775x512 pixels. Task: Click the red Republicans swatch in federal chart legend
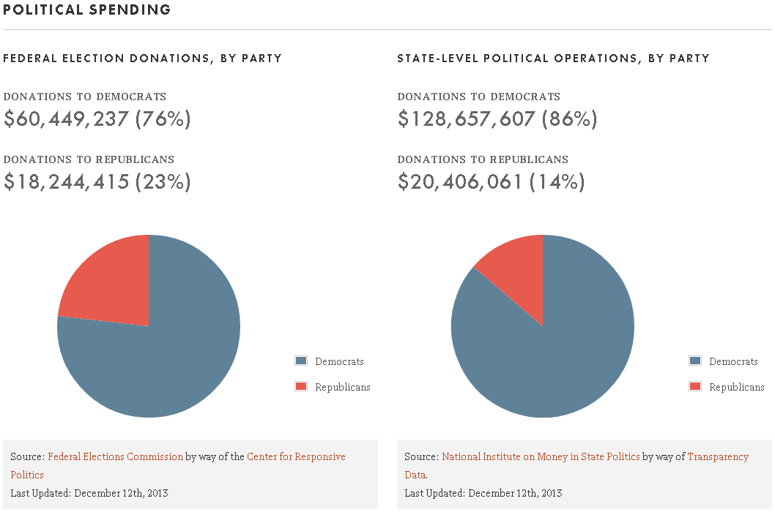[x=301, y=387]
